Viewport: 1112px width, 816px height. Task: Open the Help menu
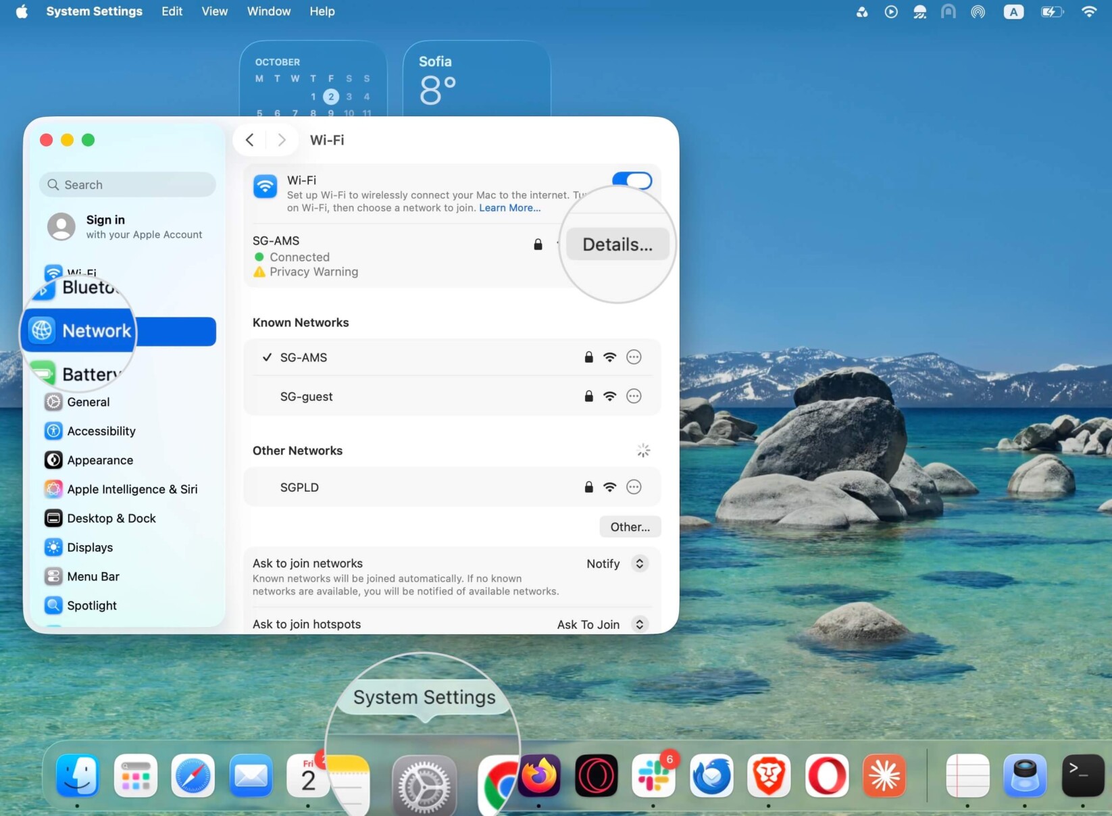point(322,11)
